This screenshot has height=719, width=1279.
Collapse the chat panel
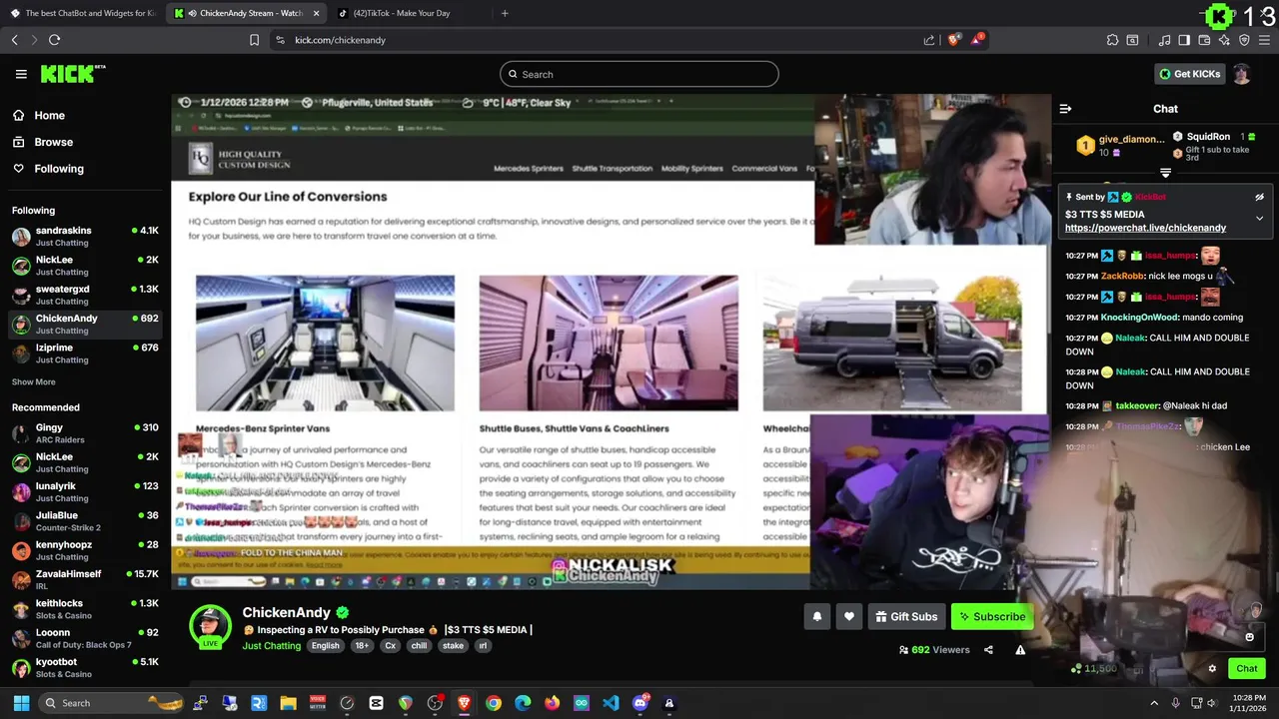[x=1065, y=109]
